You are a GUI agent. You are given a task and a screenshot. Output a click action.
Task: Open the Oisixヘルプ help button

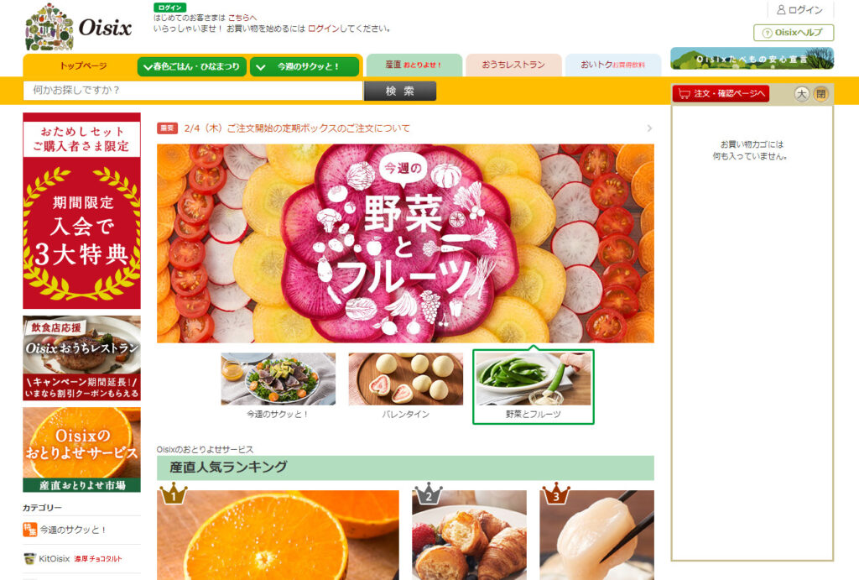[794, 33]
